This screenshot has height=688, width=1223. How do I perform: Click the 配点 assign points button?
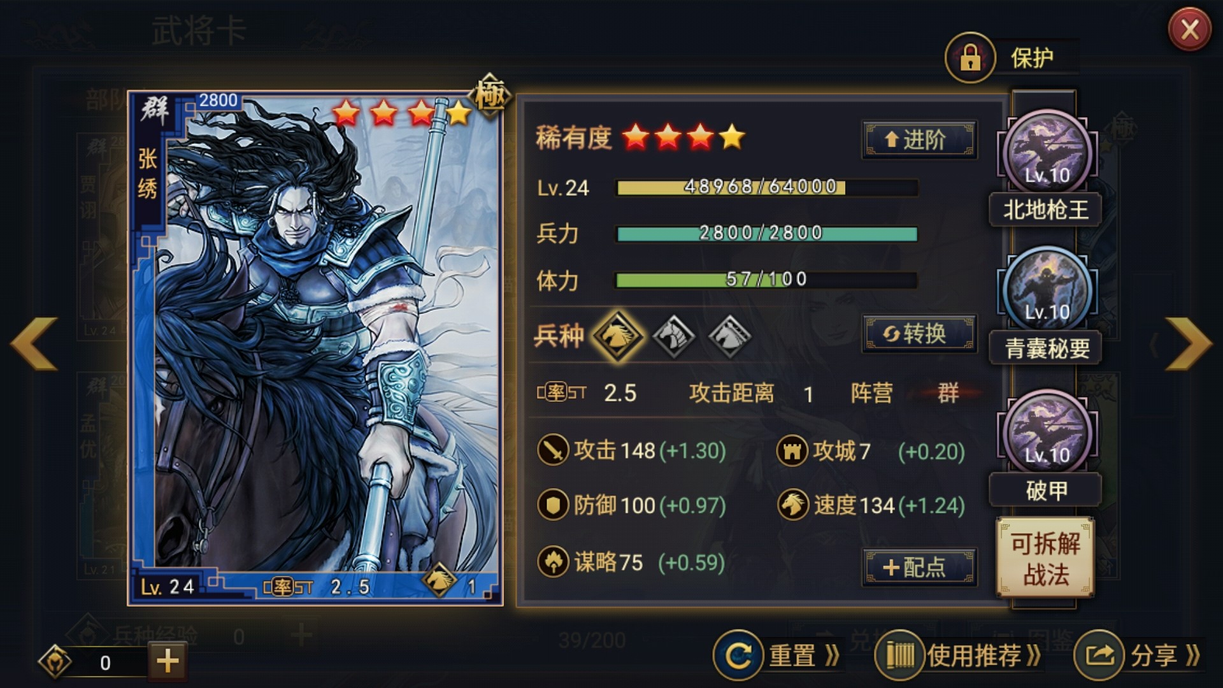919,567
